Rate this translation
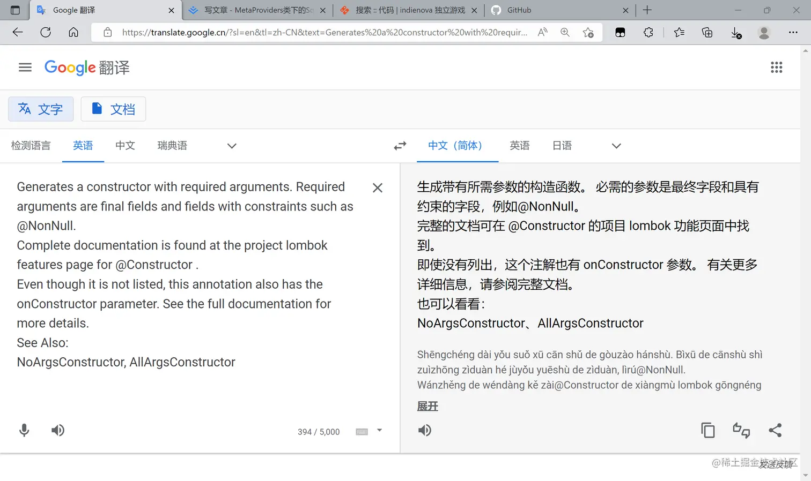Image resolution: width=811 pixels, height=481 pixels. [741, 430]
